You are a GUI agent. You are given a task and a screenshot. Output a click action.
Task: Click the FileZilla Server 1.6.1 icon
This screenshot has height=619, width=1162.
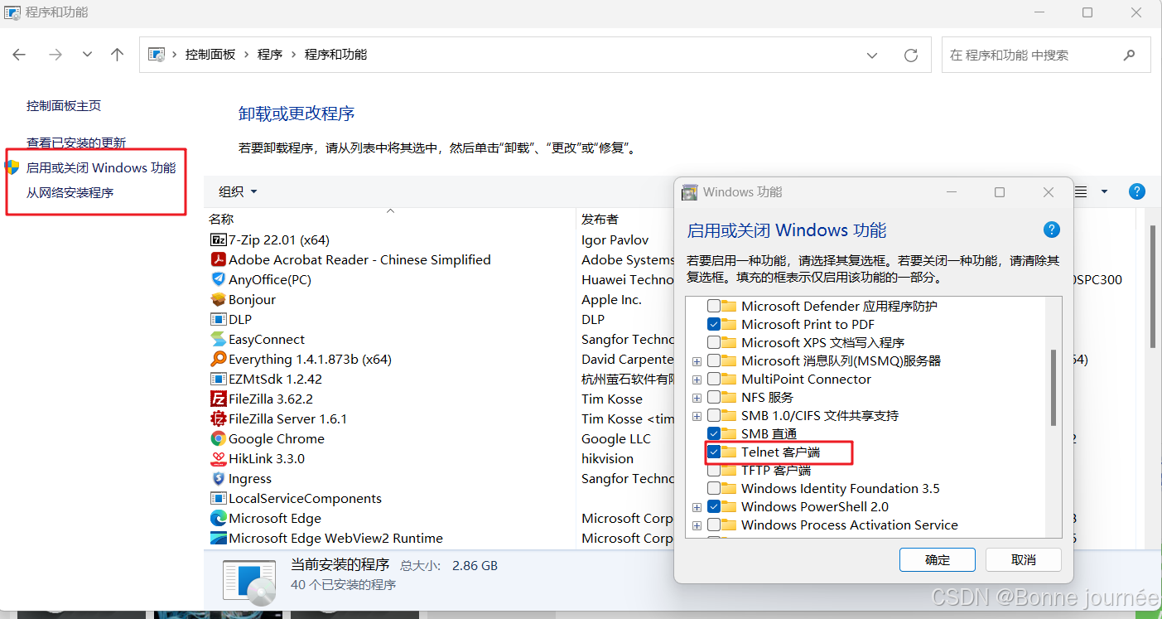tap(218, 418)
